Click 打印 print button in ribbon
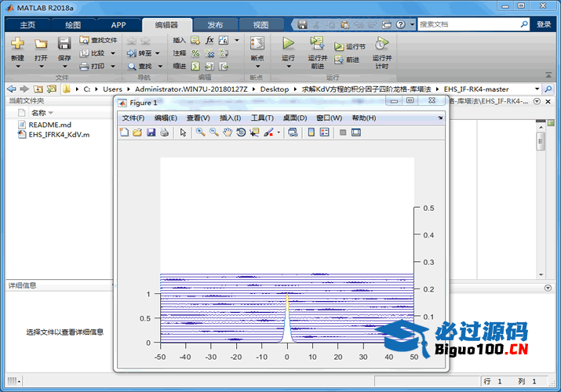This screenshot has height=392, width=561. tap(93, 66)
